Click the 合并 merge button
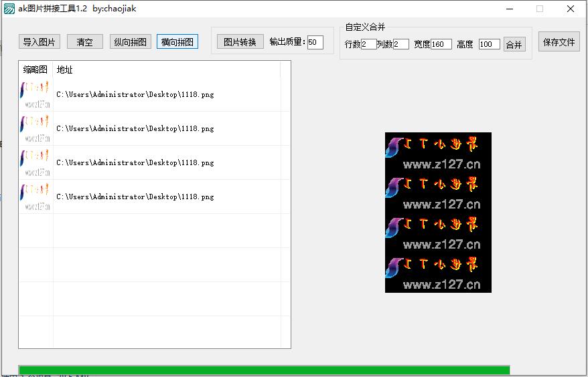588x377 pixels. pyautogui.click(x=514, y=45)
